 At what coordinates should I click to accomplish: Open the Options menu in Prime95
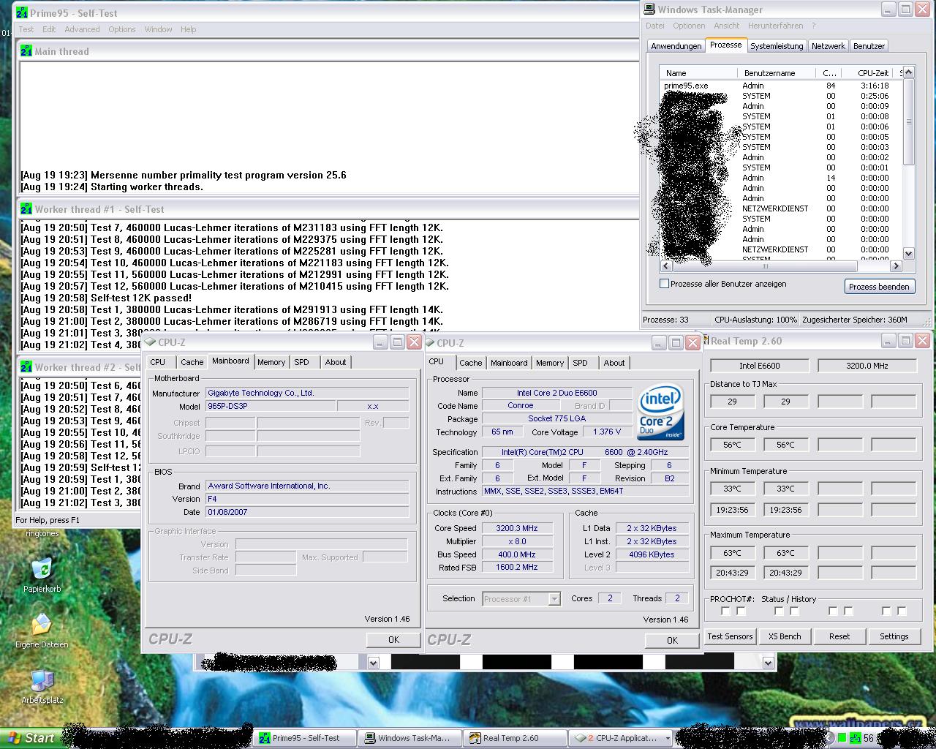coord(122,29)
